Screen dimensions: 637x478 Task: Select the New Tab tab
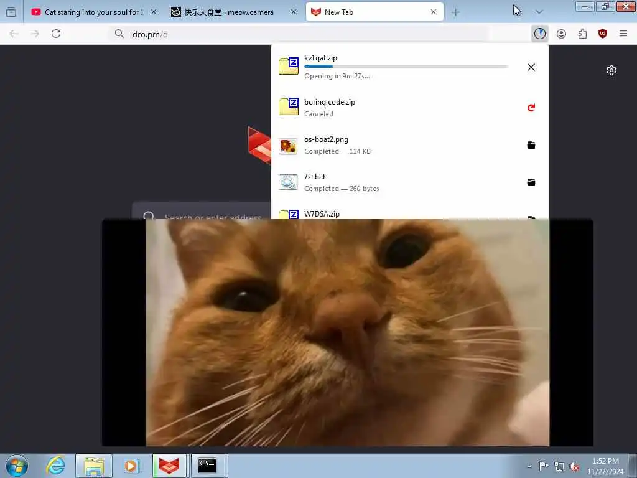pyautogui.click(x=374, y=12)
